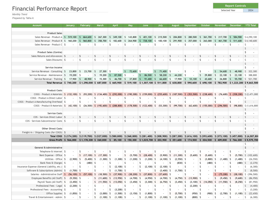The height and width of the screenshot is (200, 266).
Task: Select the Gross Profit row label
Action: pos(56,140)
